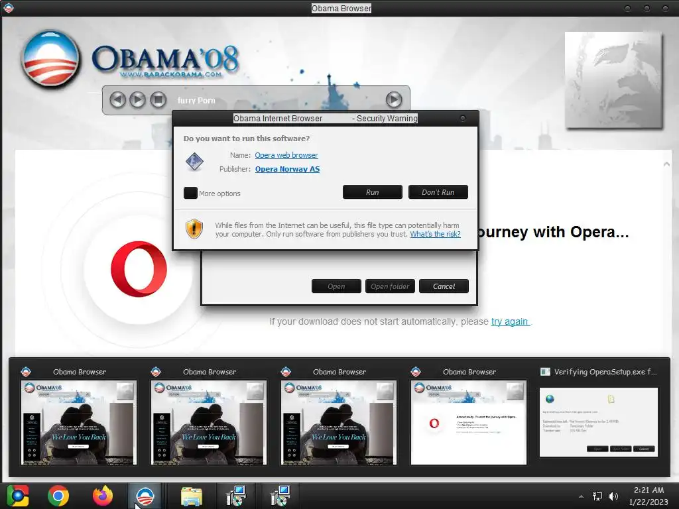
Task: Click the second installer icon in the taskbar
Action: coord(280,496)
